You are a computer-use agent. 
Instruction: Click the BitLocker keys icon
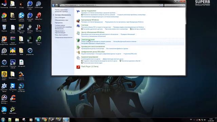[78, 53]
